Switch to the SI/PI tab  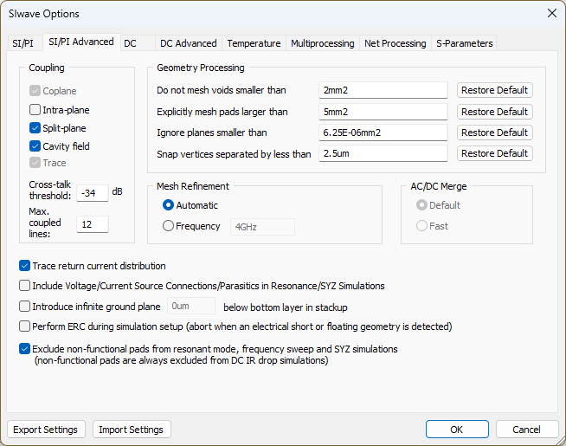[x=23, y=43]
